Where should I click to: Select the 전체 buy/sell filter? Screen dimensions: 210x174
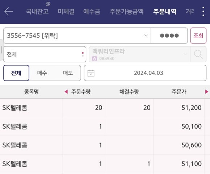[16, 73]
